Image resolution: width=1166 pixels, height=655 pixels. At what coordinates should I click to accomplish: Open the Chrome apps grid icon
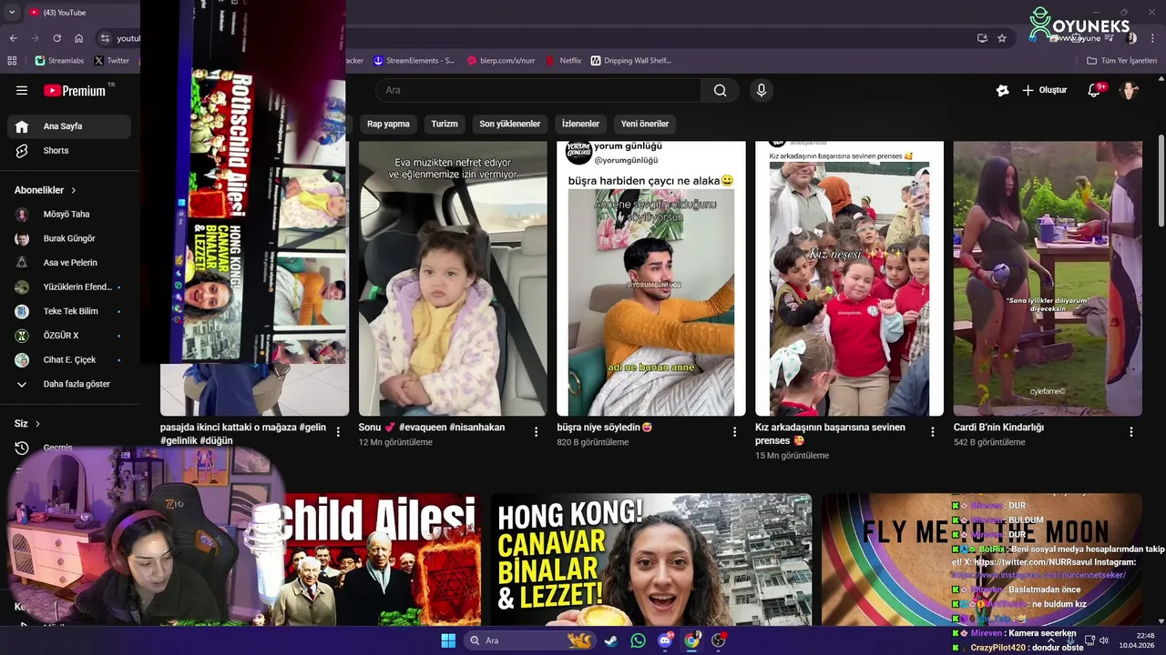pos(12,61)
